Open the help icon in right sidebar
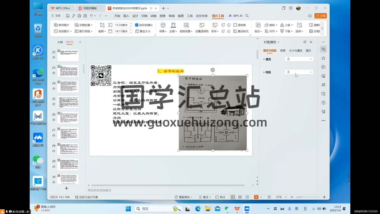Image resolution: width=380 pixels, height=214 pixels. (x=323, y=103)
